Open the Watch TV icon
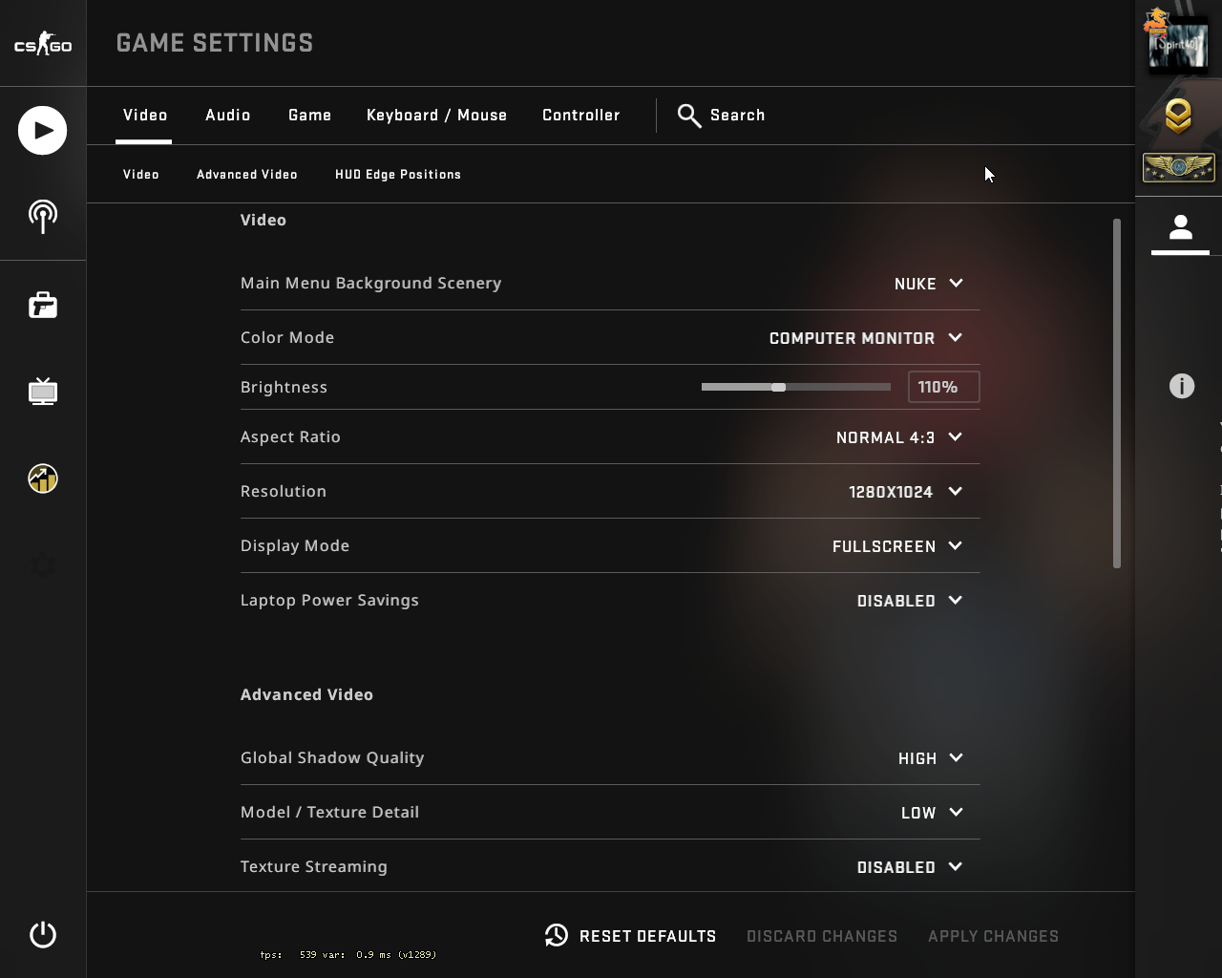The image size is (1222, 978). pyautogui.click(x=43, y=392)
